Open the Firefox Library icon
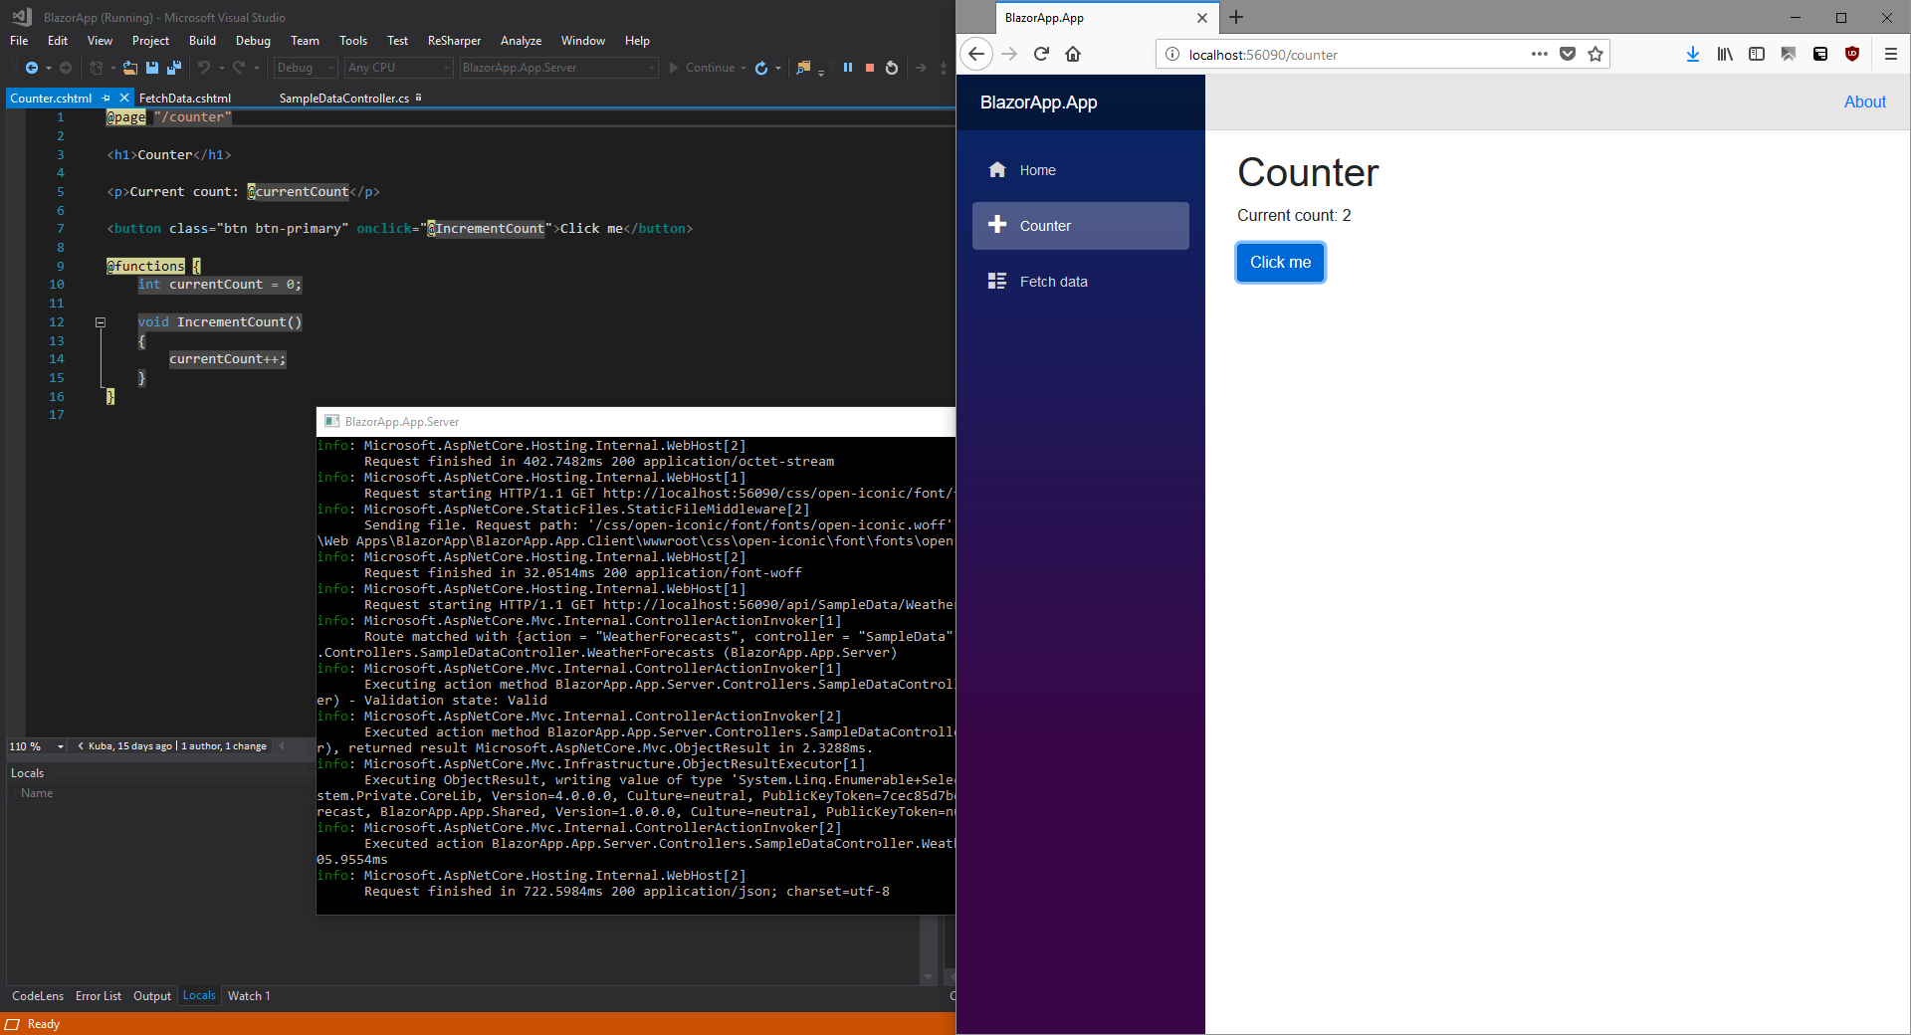 (x=1725, y=54)
